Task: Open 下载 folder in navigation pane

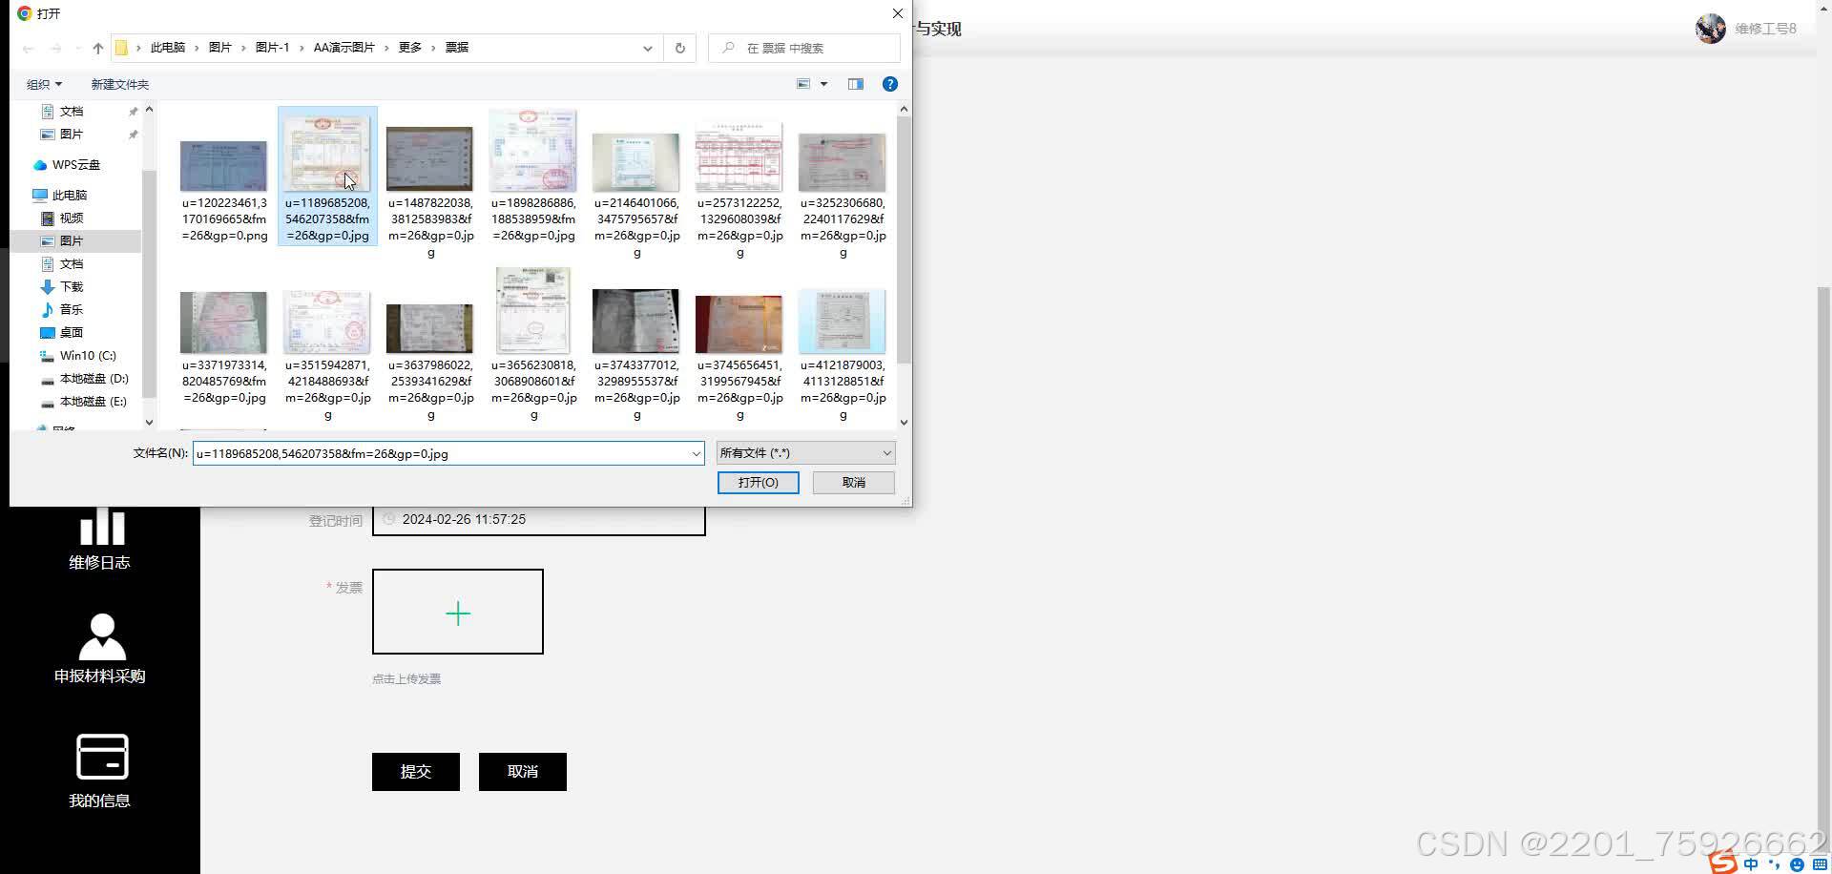Action: tap(72, 287)
